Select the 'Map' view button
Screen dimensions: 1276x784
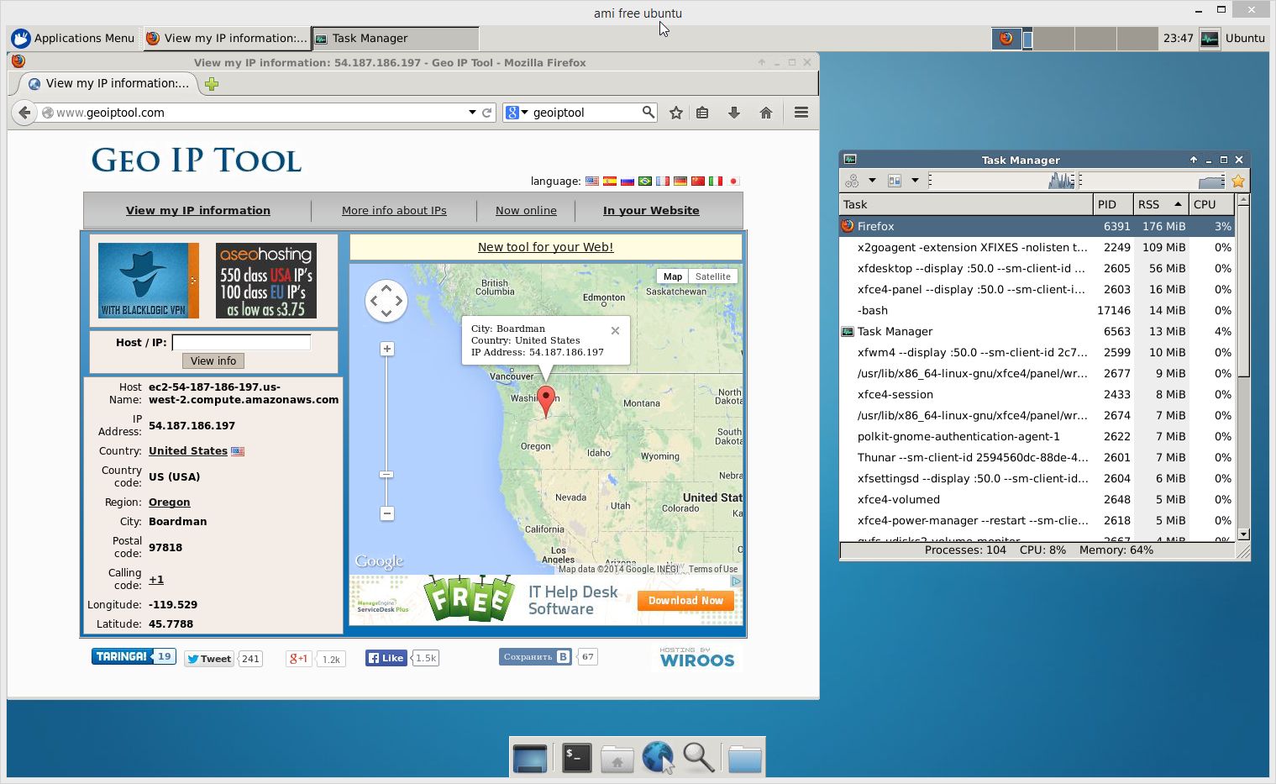[x=673, y=276]
